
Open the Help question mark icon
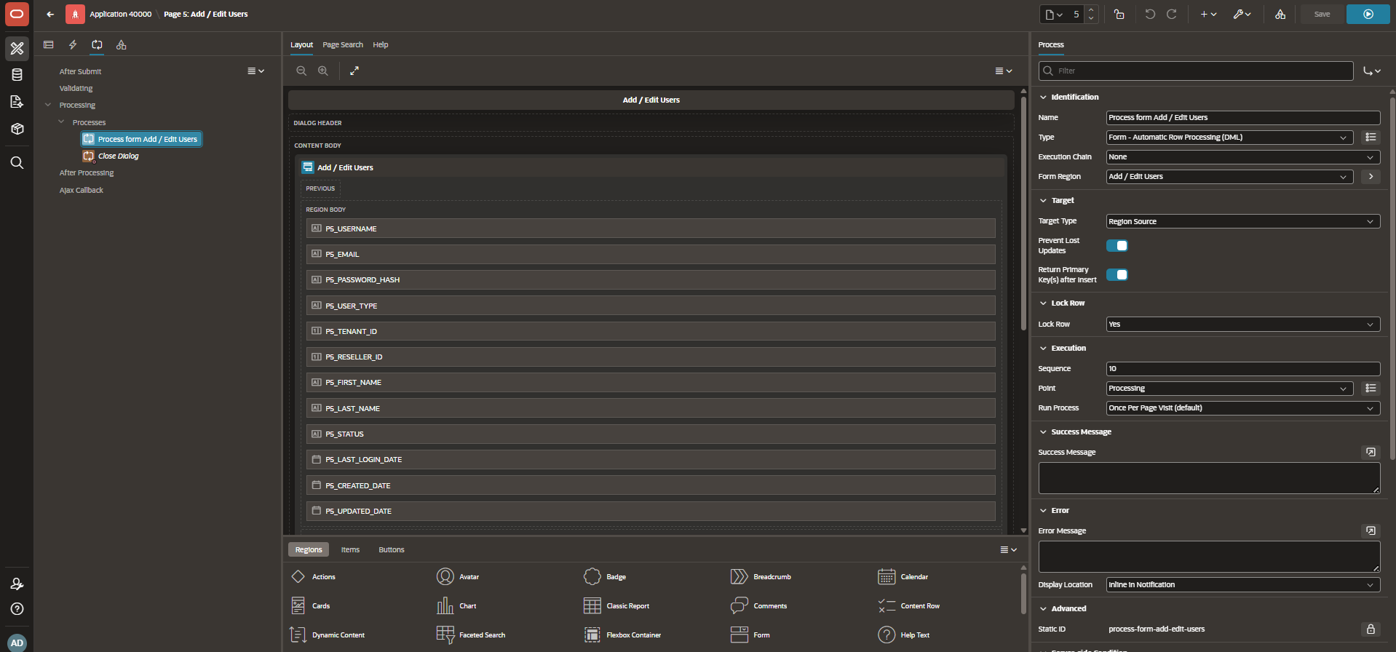click(17, 609)
